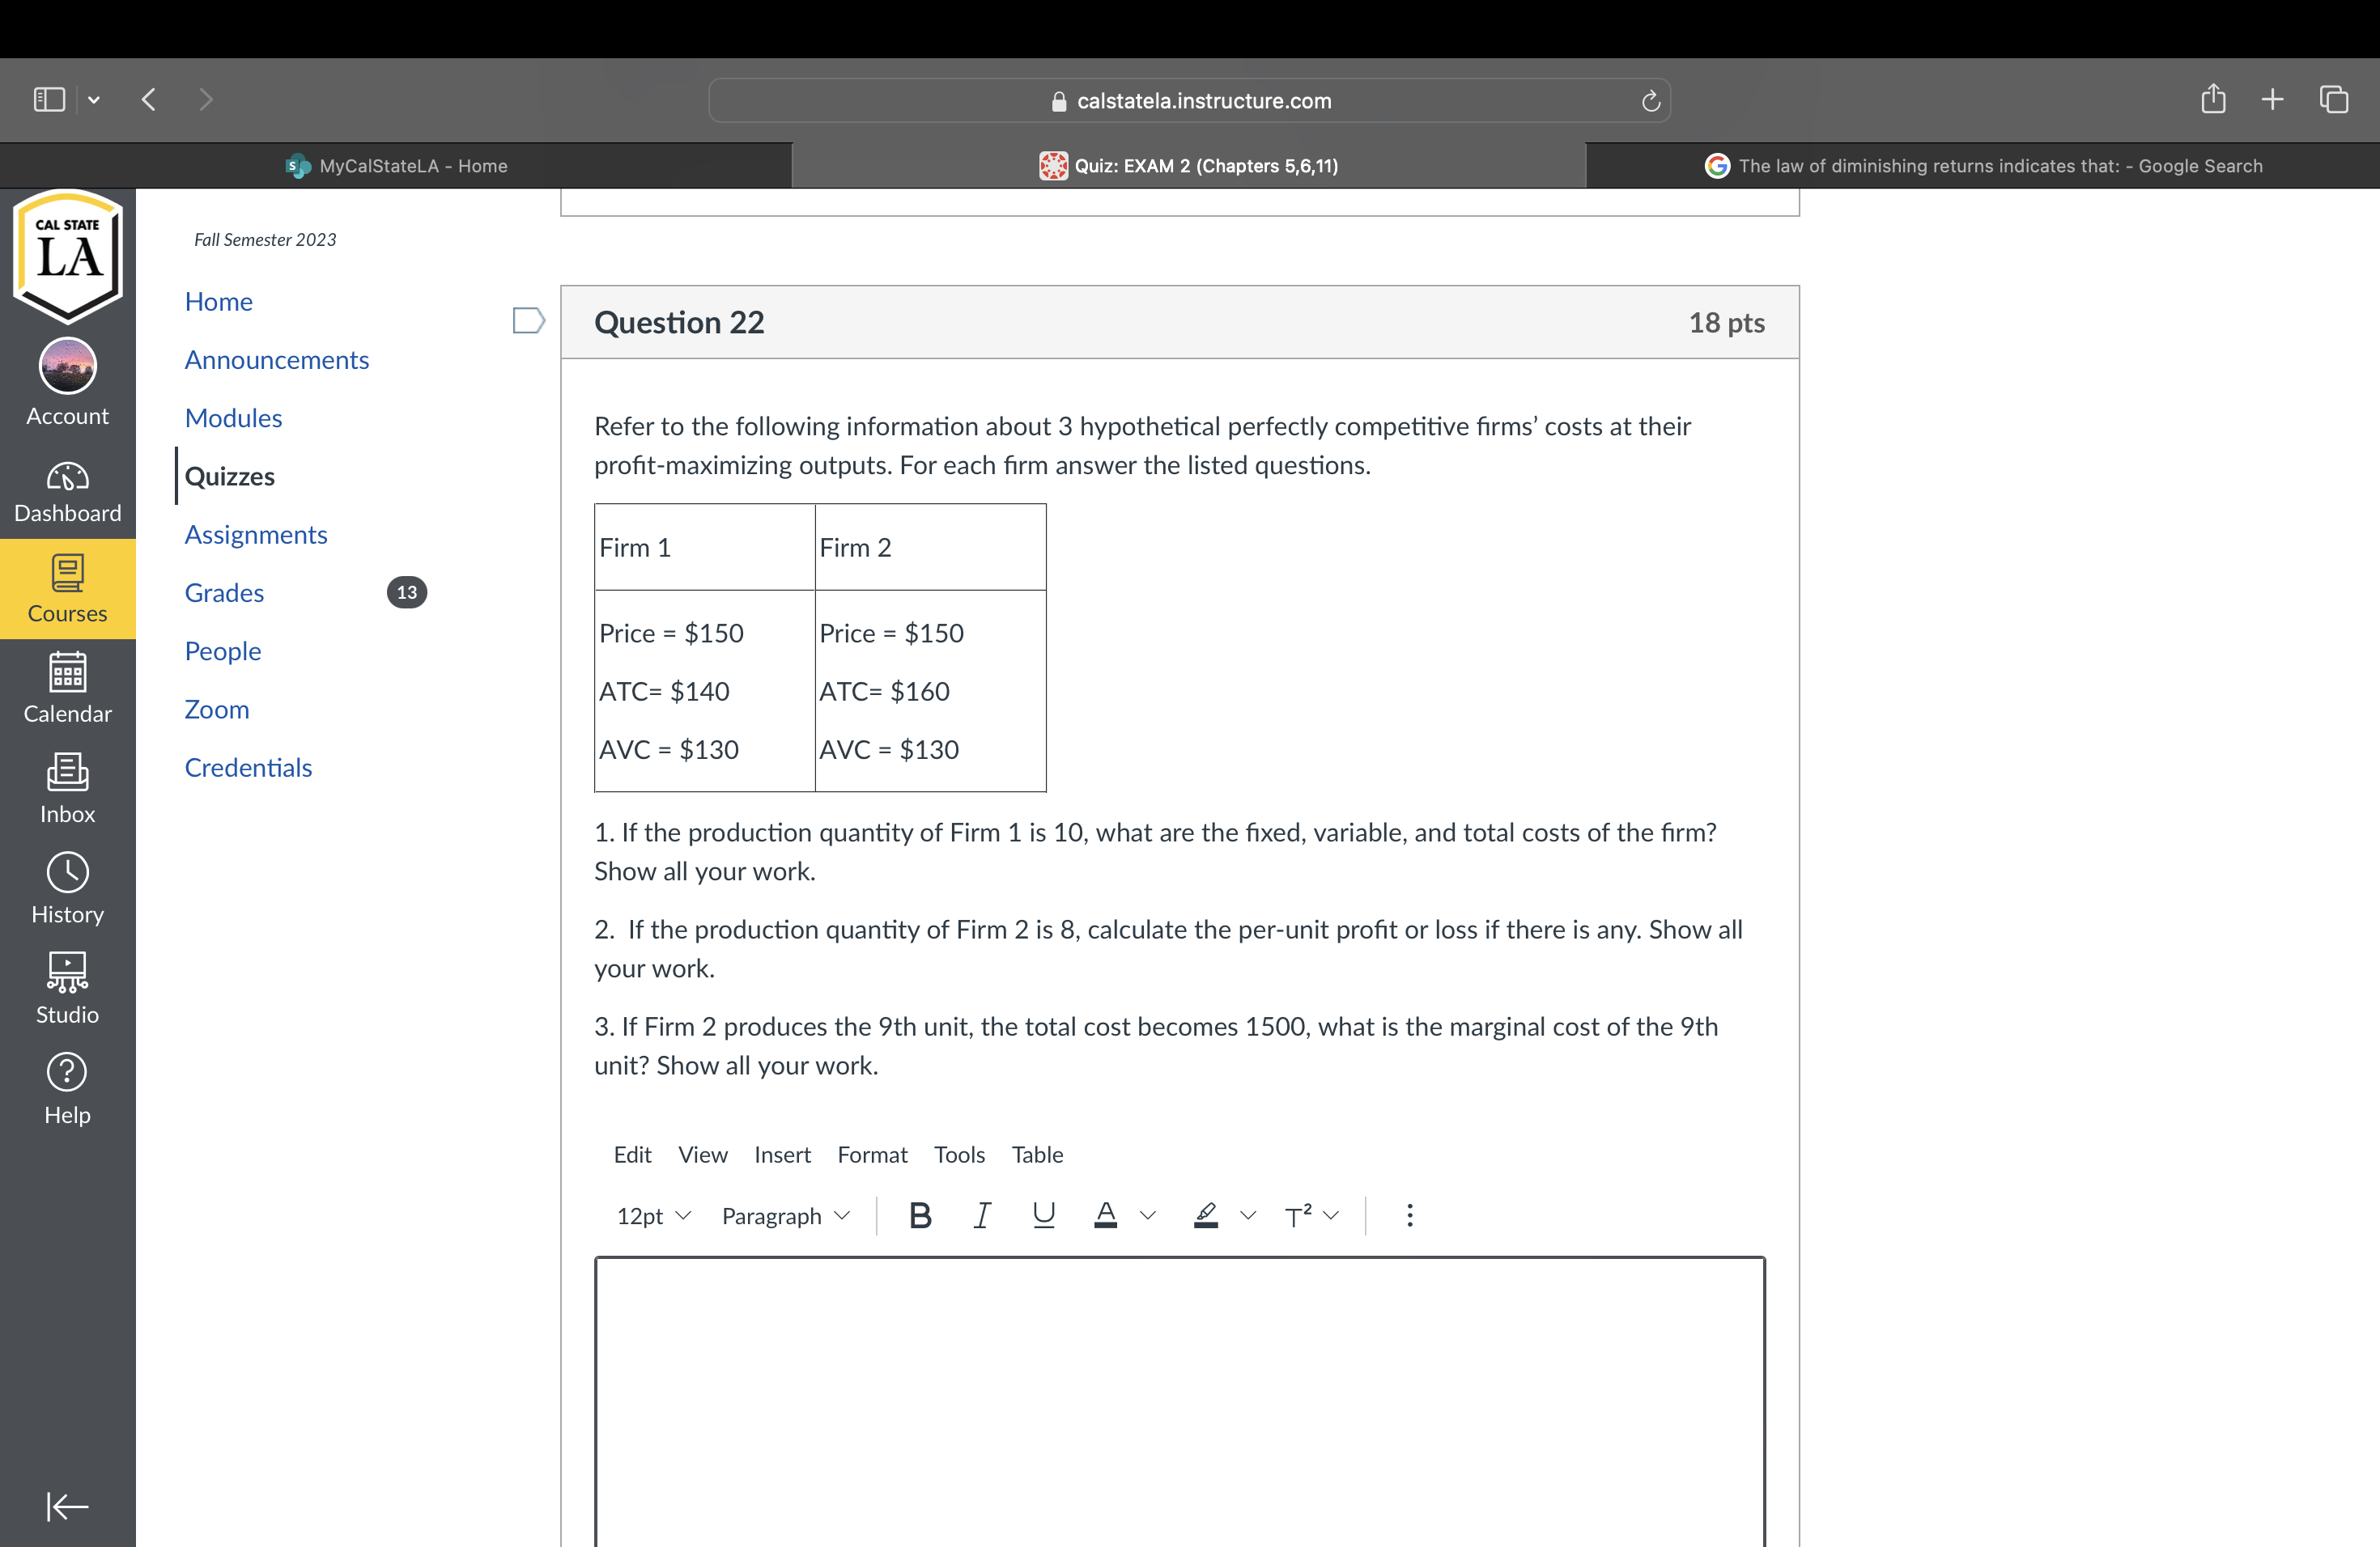
Task: Expand the superscript options dropdown arrow
Action: coord(1331,1215)
